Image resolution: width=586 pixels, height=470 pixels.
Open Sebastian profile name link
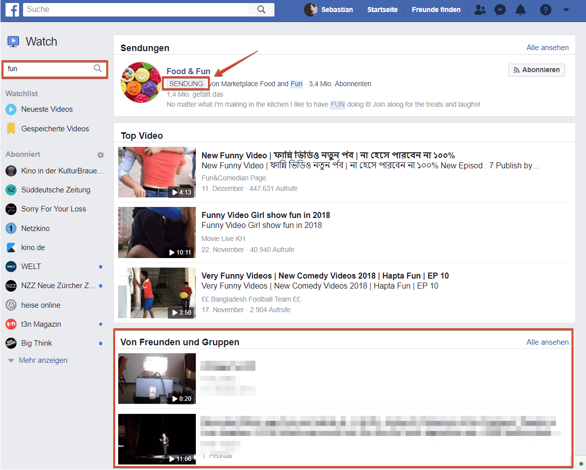click(x=337, y=10)
